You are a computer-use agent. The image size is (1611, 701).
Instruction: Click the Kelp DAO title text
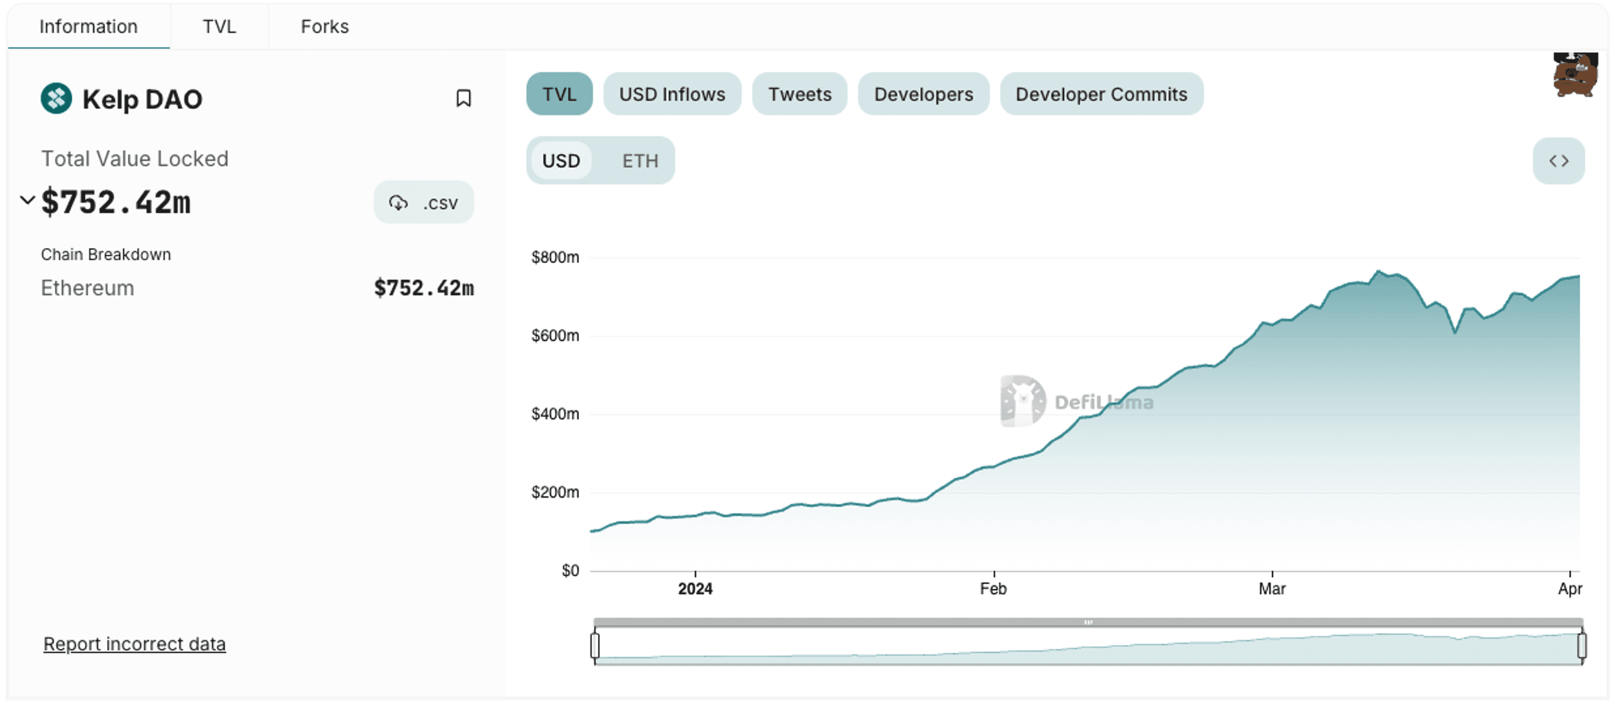point(142,99)
